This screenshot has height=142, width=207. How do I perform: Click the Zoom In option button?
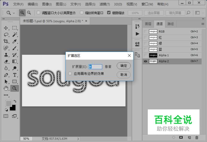click(22, 13)
